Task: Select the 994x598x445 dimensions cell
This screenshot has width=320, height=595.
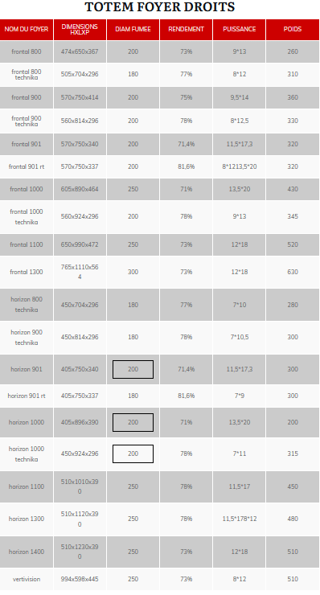Action: point(80,579)
